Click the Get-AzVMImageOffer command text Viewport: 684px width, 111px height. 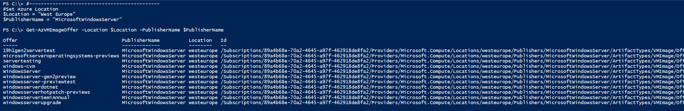pos(52,30)
